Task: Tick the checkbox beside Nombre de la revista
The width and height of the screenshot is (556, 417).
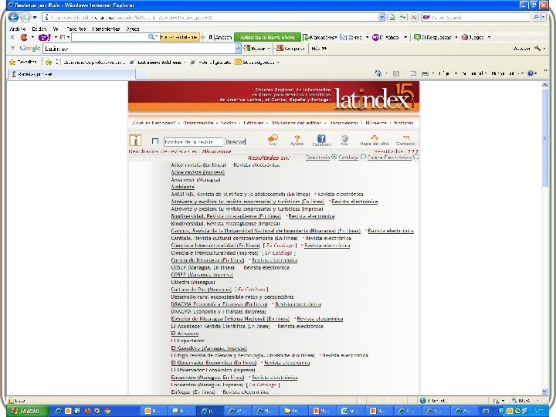Action: pyautogui.click(x=155, y=141)
